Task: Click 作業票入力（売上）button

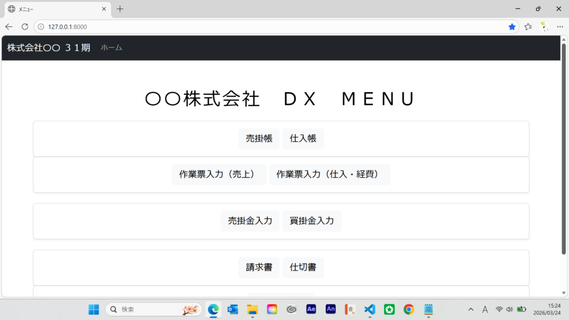Action: point(218,174)
